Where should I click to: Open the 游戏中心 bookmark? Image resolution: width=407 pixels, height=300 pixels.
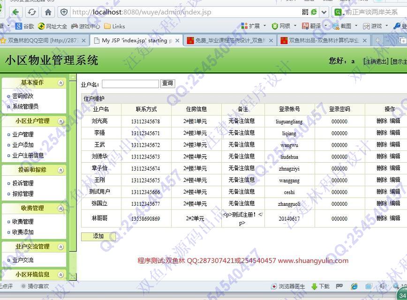(x=85, y=26)
